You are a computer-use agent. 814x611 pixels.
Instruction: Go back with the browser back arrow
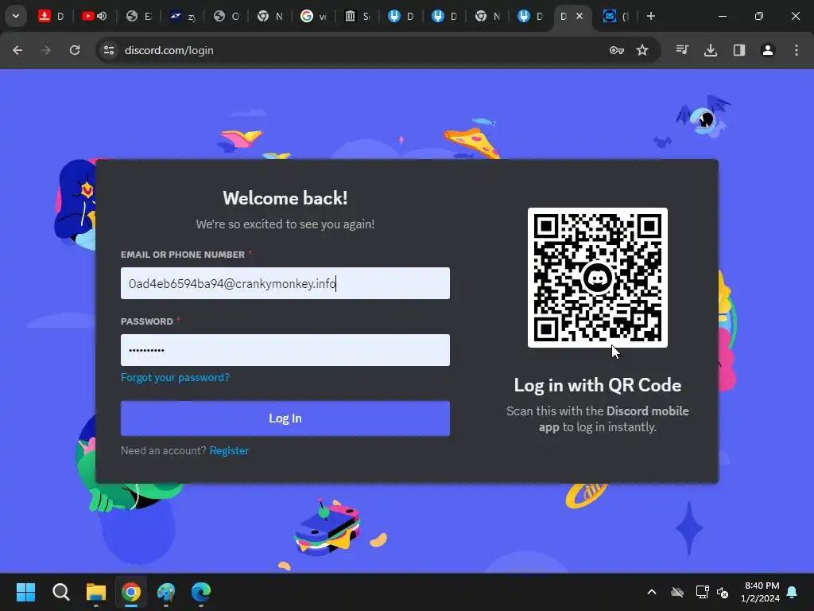point(17,50)
